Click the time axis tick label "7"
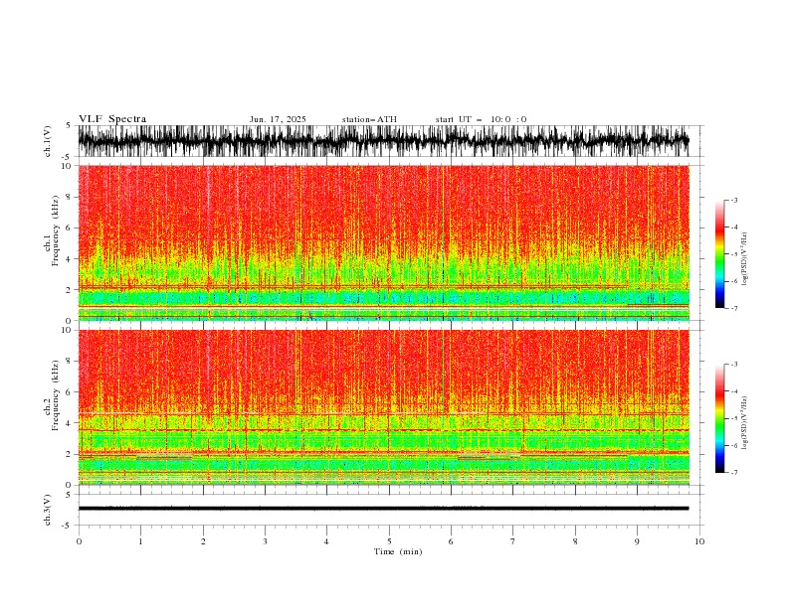The width and height of the screenshot is (788, 608). coord(513,541)
